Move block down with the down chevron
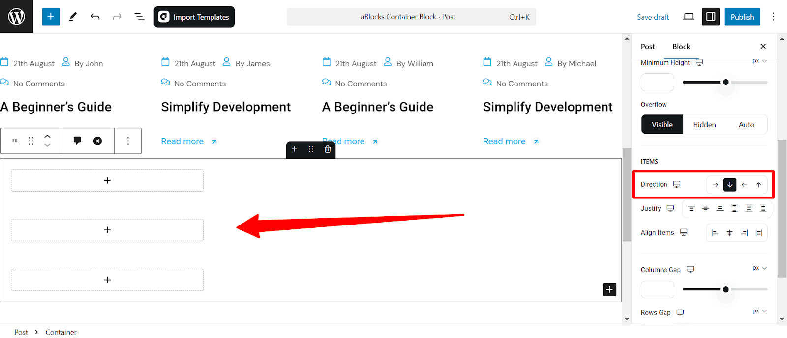 [x=47, y=145]
